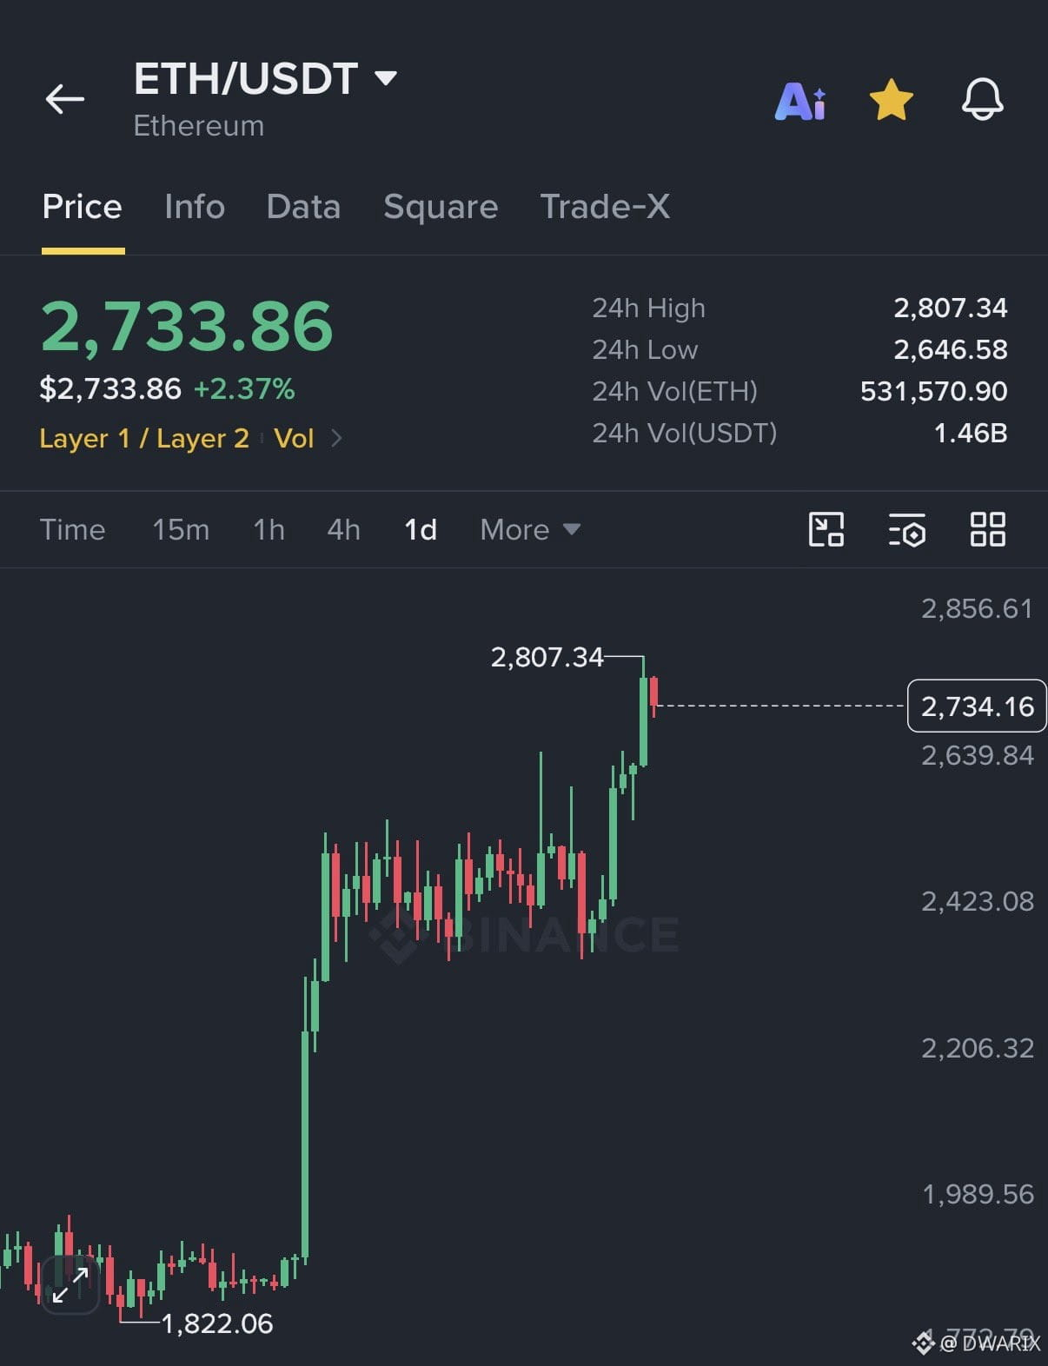Viewport: 1048px width, 1366px height.
Task: Select the 15m chart interval
Action: point(181,529)
